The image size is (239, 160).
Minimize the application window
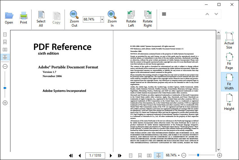click(206, 4)
